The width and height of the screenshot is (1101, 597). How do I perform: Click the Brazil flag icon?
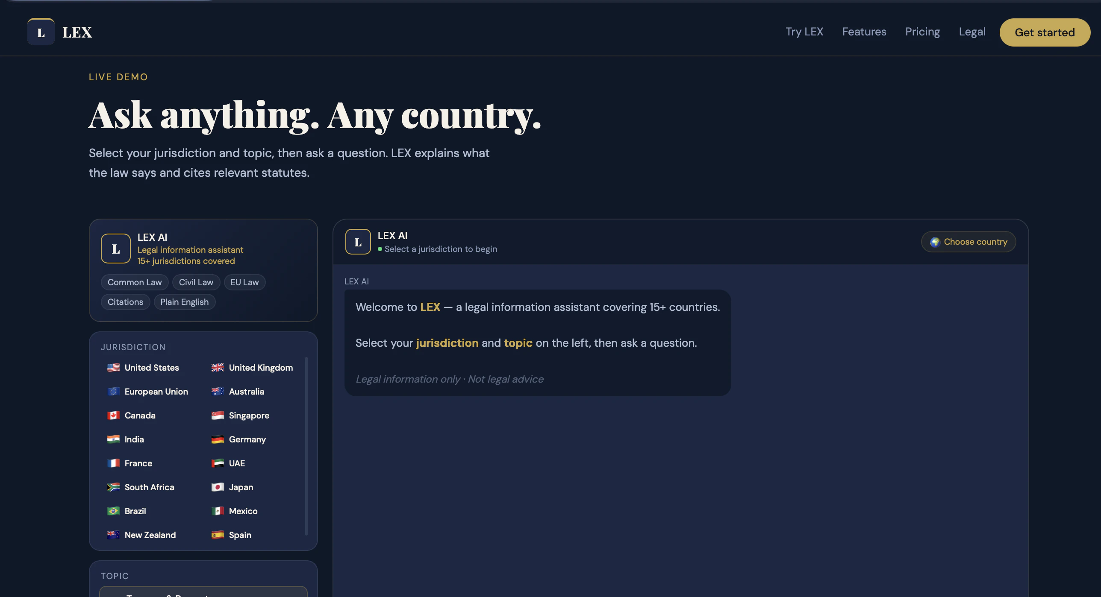tap(113, 511)
